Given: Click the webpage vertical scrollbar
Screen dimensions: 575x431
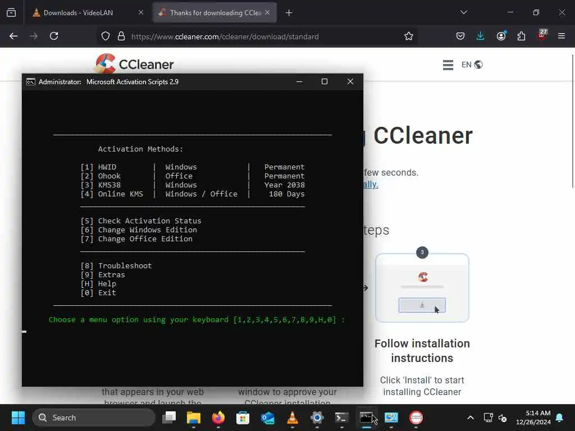Looking at the screenshot, I should [x=573, y=121].
